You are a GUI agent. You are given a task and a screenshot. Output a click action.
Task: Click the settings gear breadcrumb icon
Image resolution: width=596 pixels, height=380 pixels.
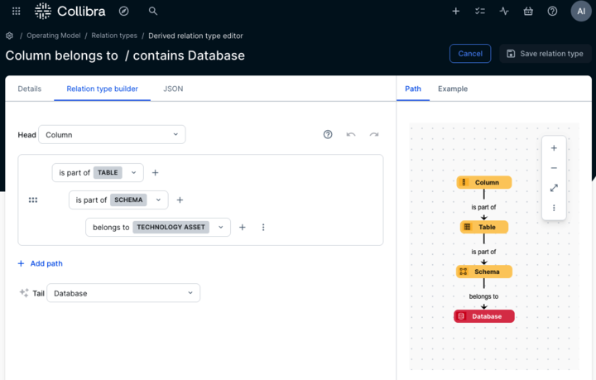(9, 36)
